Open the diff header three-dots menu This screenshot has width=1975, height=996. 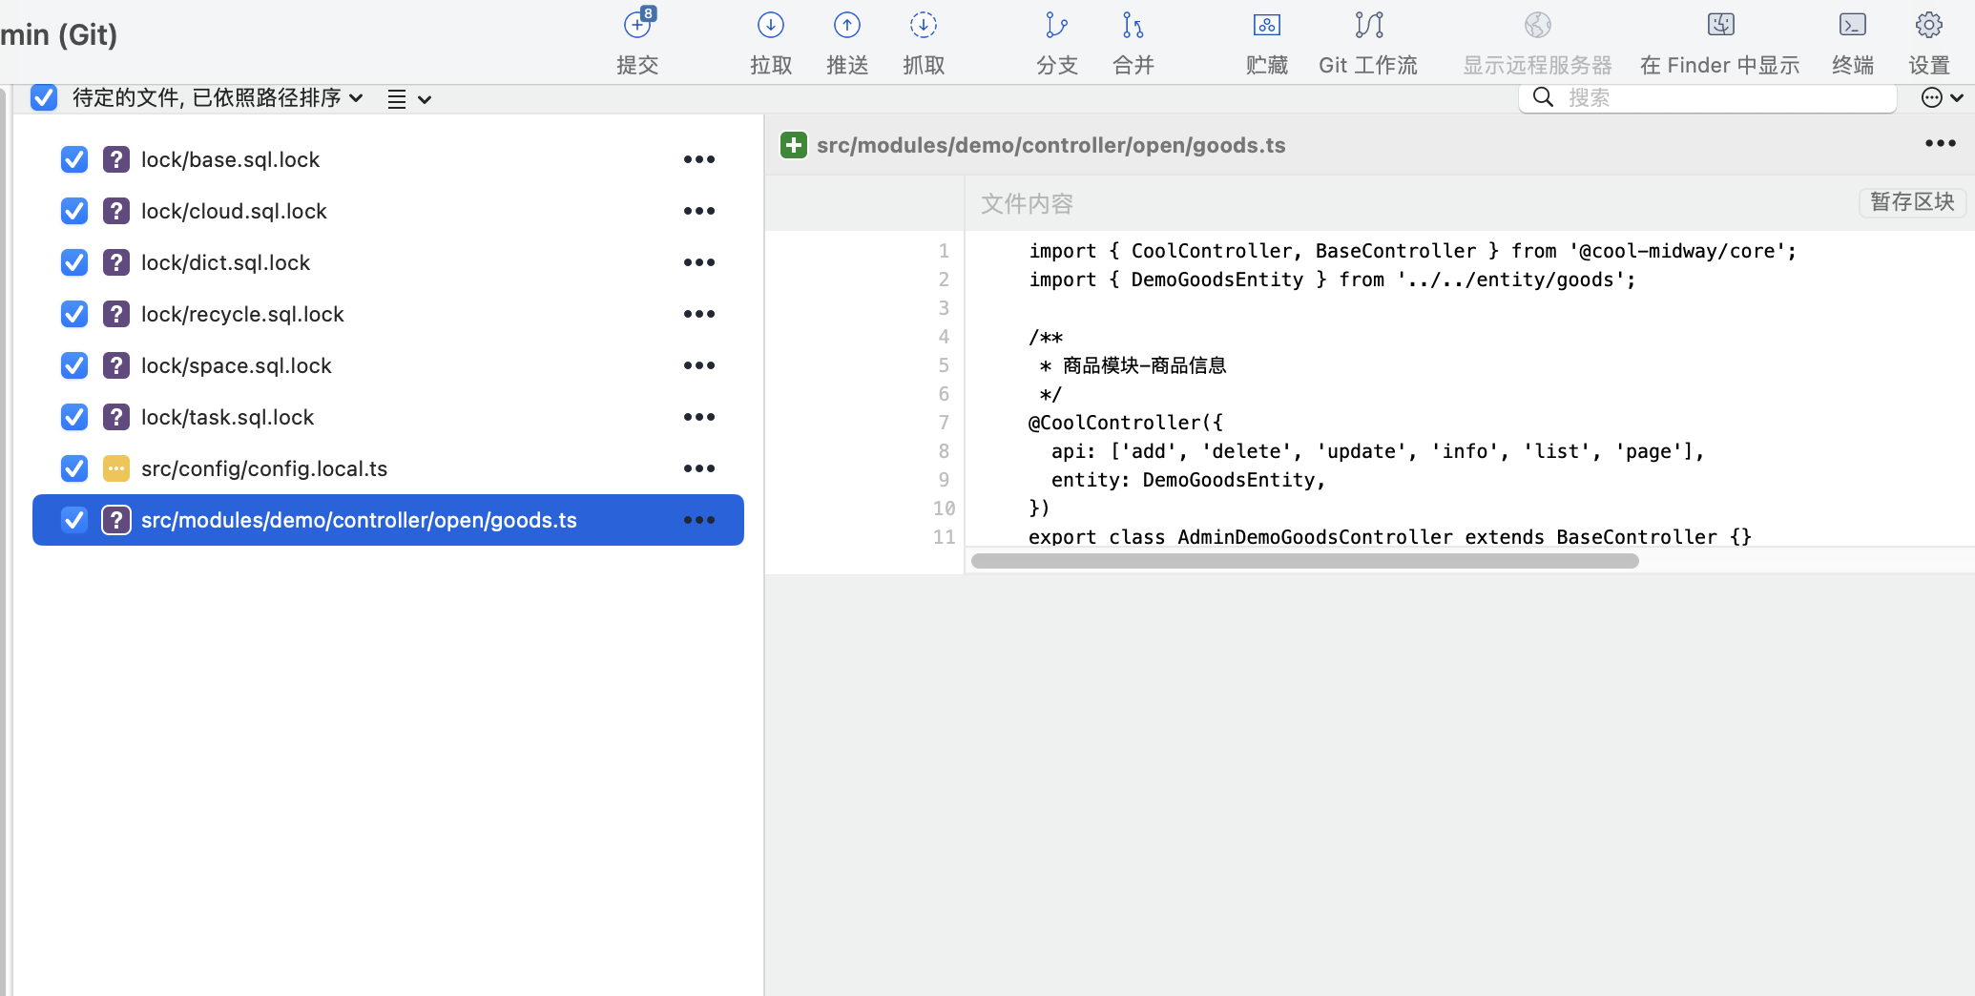1941,143
